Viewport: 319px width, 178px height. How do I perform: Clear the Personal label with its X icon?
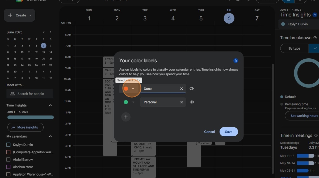tap(182, 102)
